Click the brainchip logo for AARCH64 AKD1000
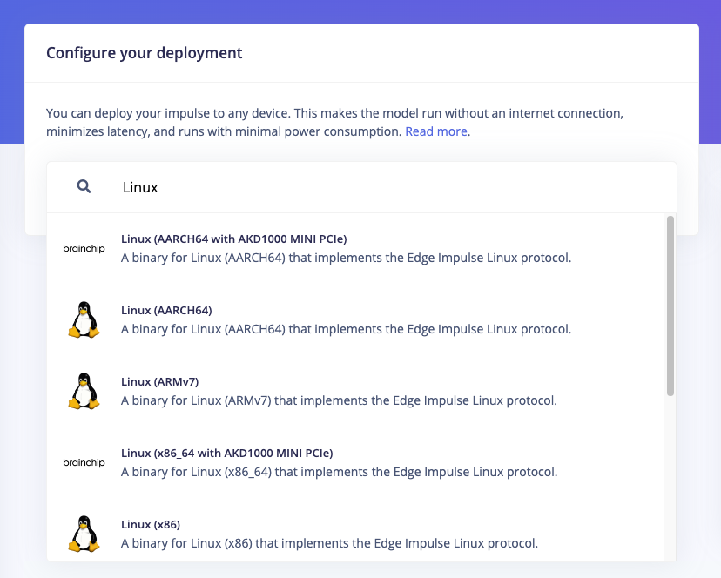 tap(84, 248)
